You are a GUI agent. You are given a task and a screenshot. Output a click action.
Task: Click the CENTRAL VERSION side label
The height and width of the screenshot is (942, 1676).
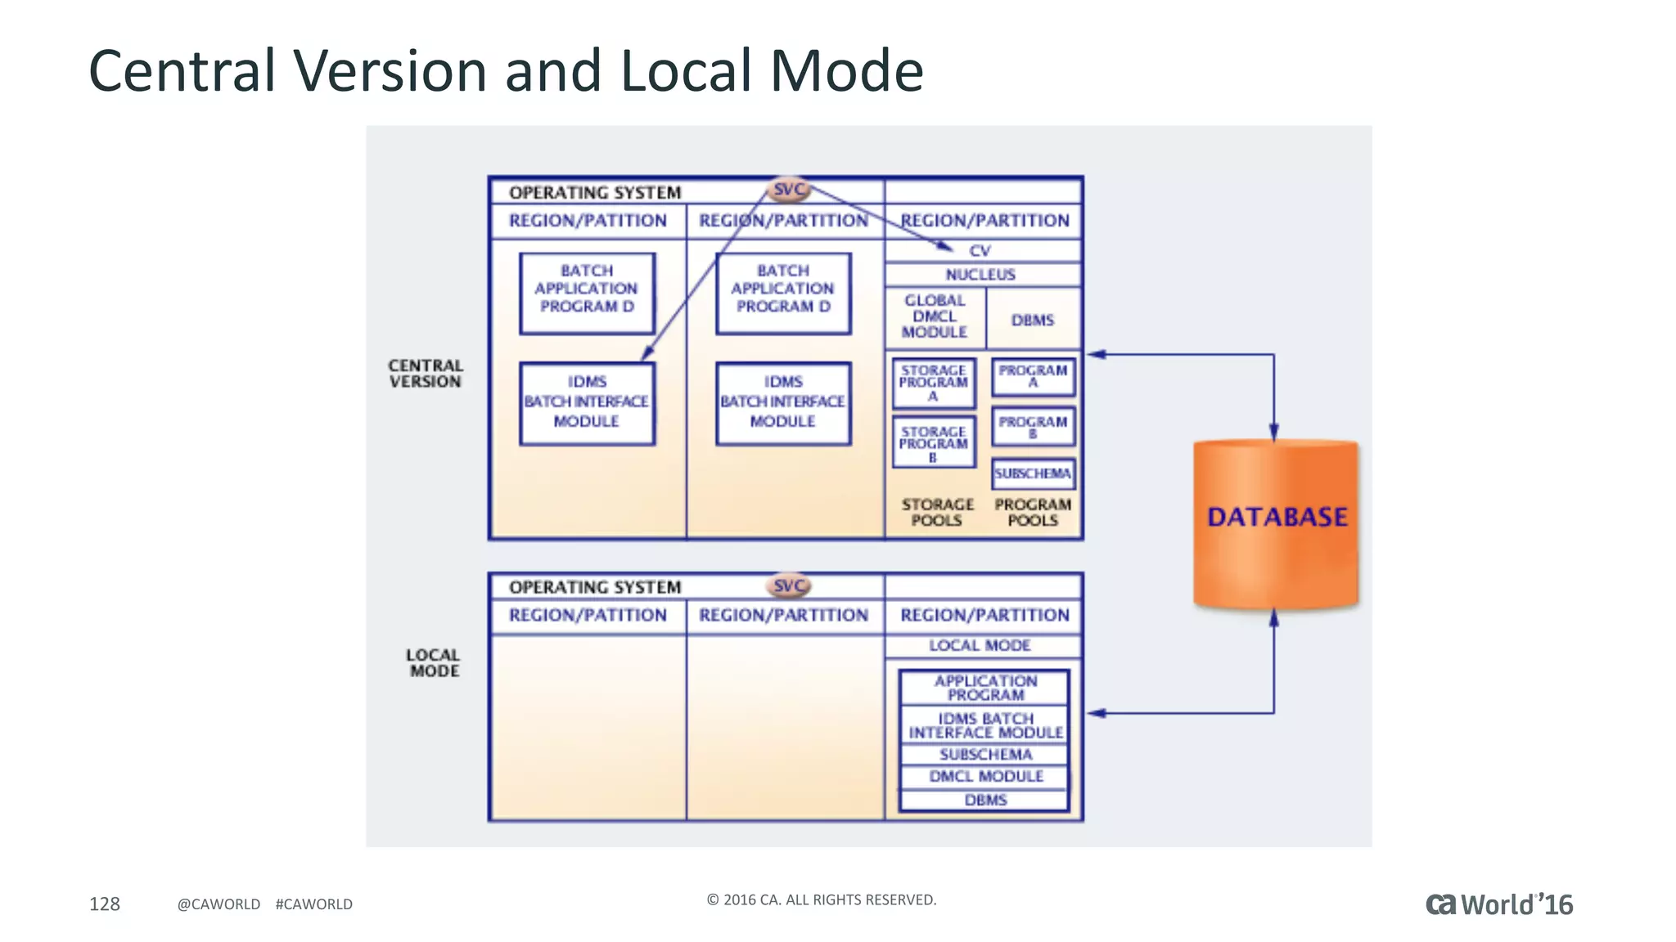tap(426, 374)
